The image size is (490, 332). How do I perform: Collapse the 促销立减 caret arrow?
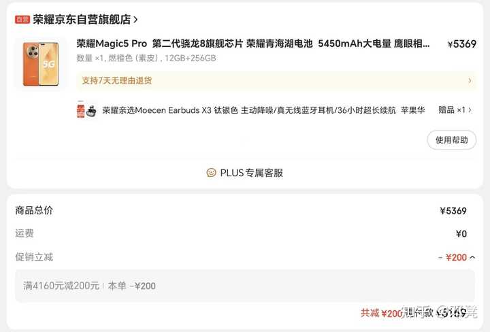pos(472,257)
